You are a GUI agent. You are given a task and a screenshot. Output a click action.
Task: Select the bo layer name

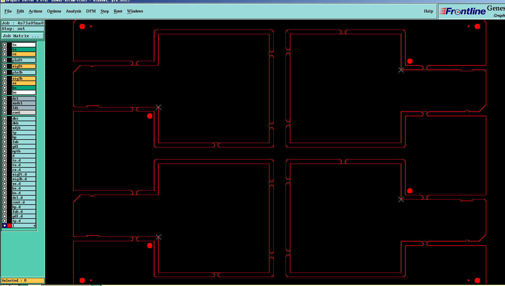click(x=24, y=92)
